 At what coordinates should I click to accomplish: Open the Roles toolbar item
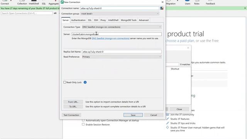click(196, 3)
